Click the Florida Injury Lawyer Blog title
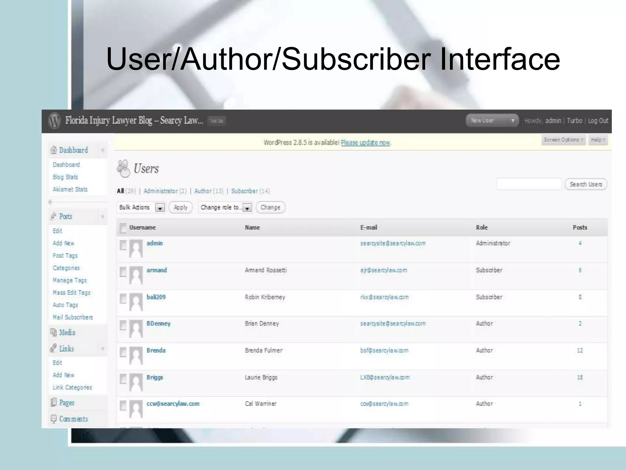This screenshot has width=626, height=470. (134, 121)
